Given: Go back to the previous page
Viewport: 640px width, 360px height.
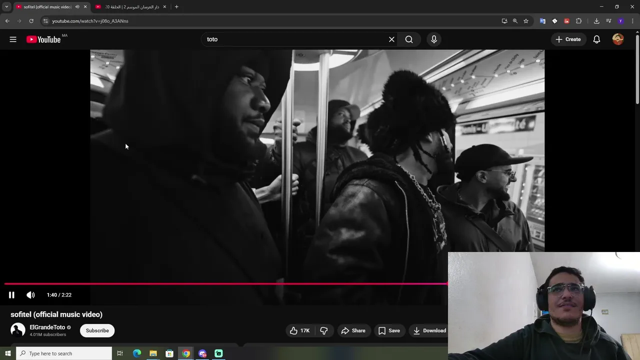Looking at the screenshot, I should pyautogui.click(x=7, y=21).
